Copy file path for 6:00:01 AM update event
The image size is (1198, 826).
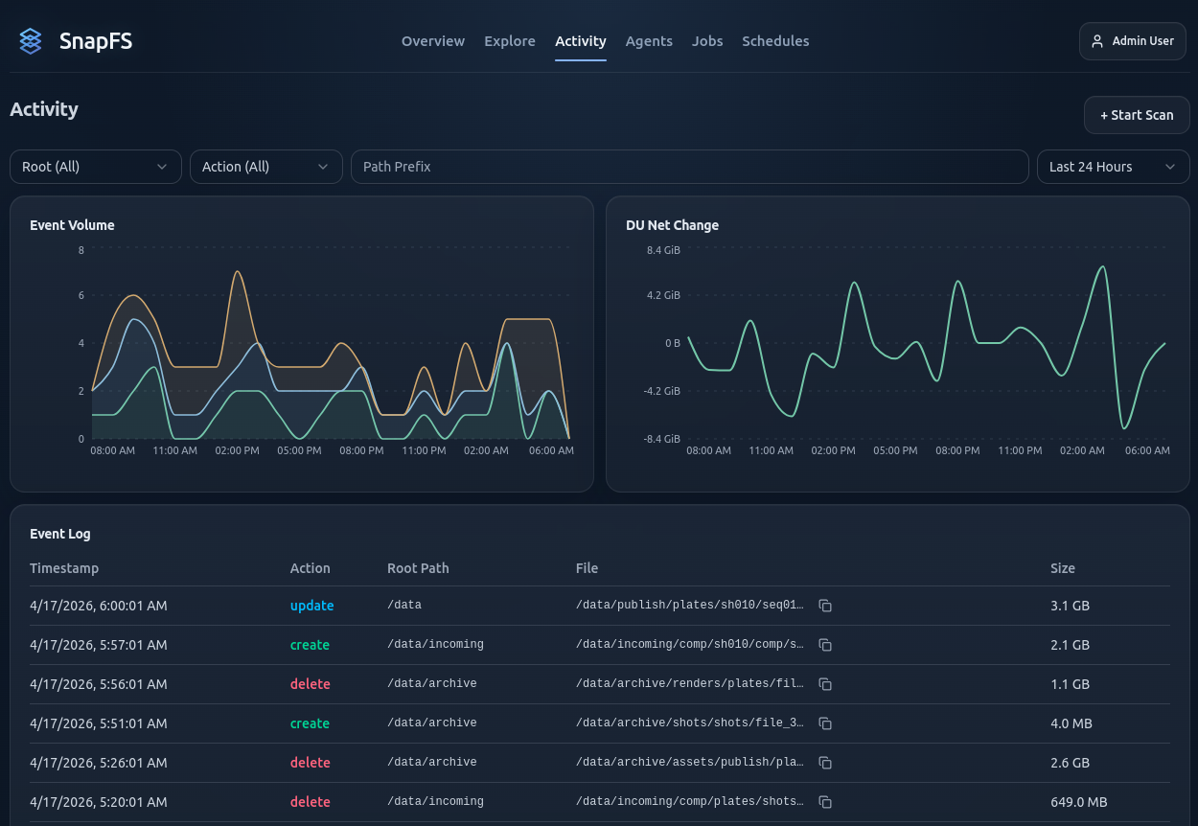pos(825,606)
